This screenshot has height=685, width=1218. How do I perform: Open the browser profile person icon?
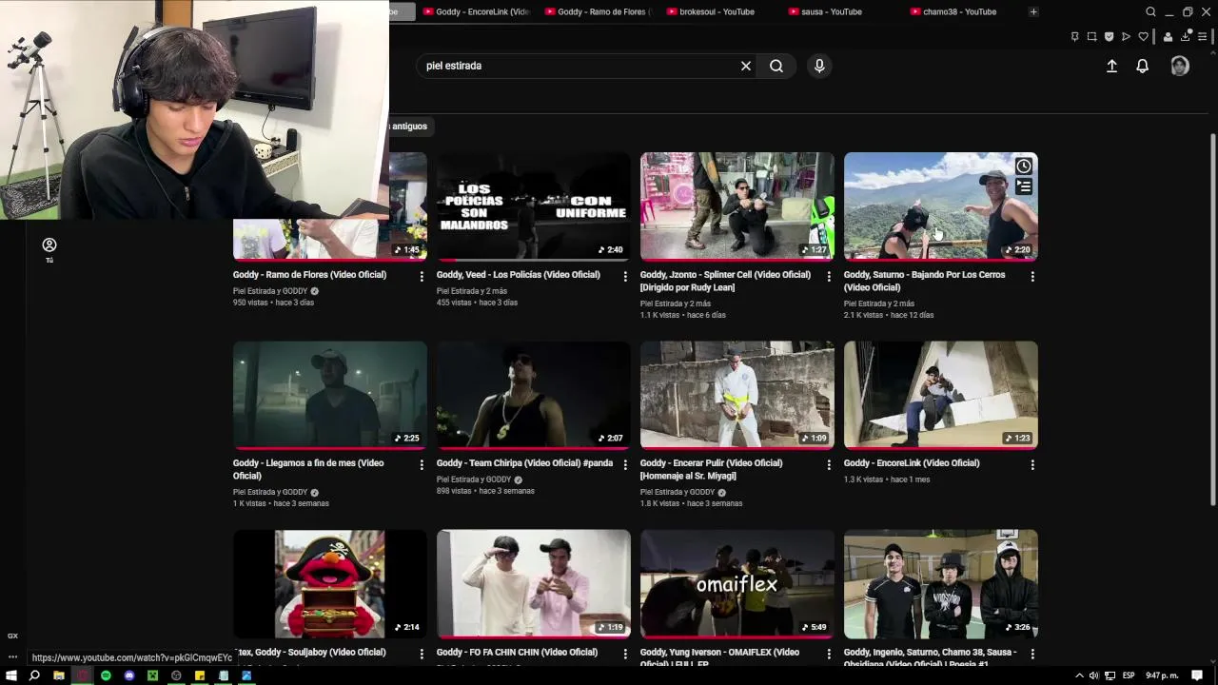click(x=1168, y=36)
